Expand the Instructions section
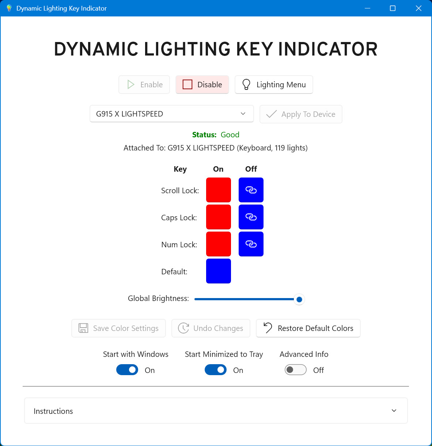The height and width of the screenshot is (446, 432). tap(216, 411)
